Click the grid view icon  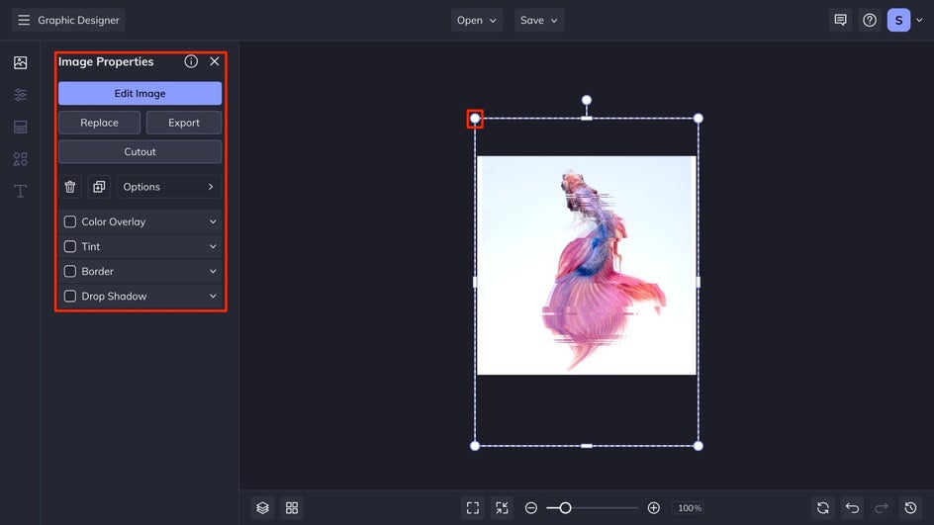click(292, 507)
